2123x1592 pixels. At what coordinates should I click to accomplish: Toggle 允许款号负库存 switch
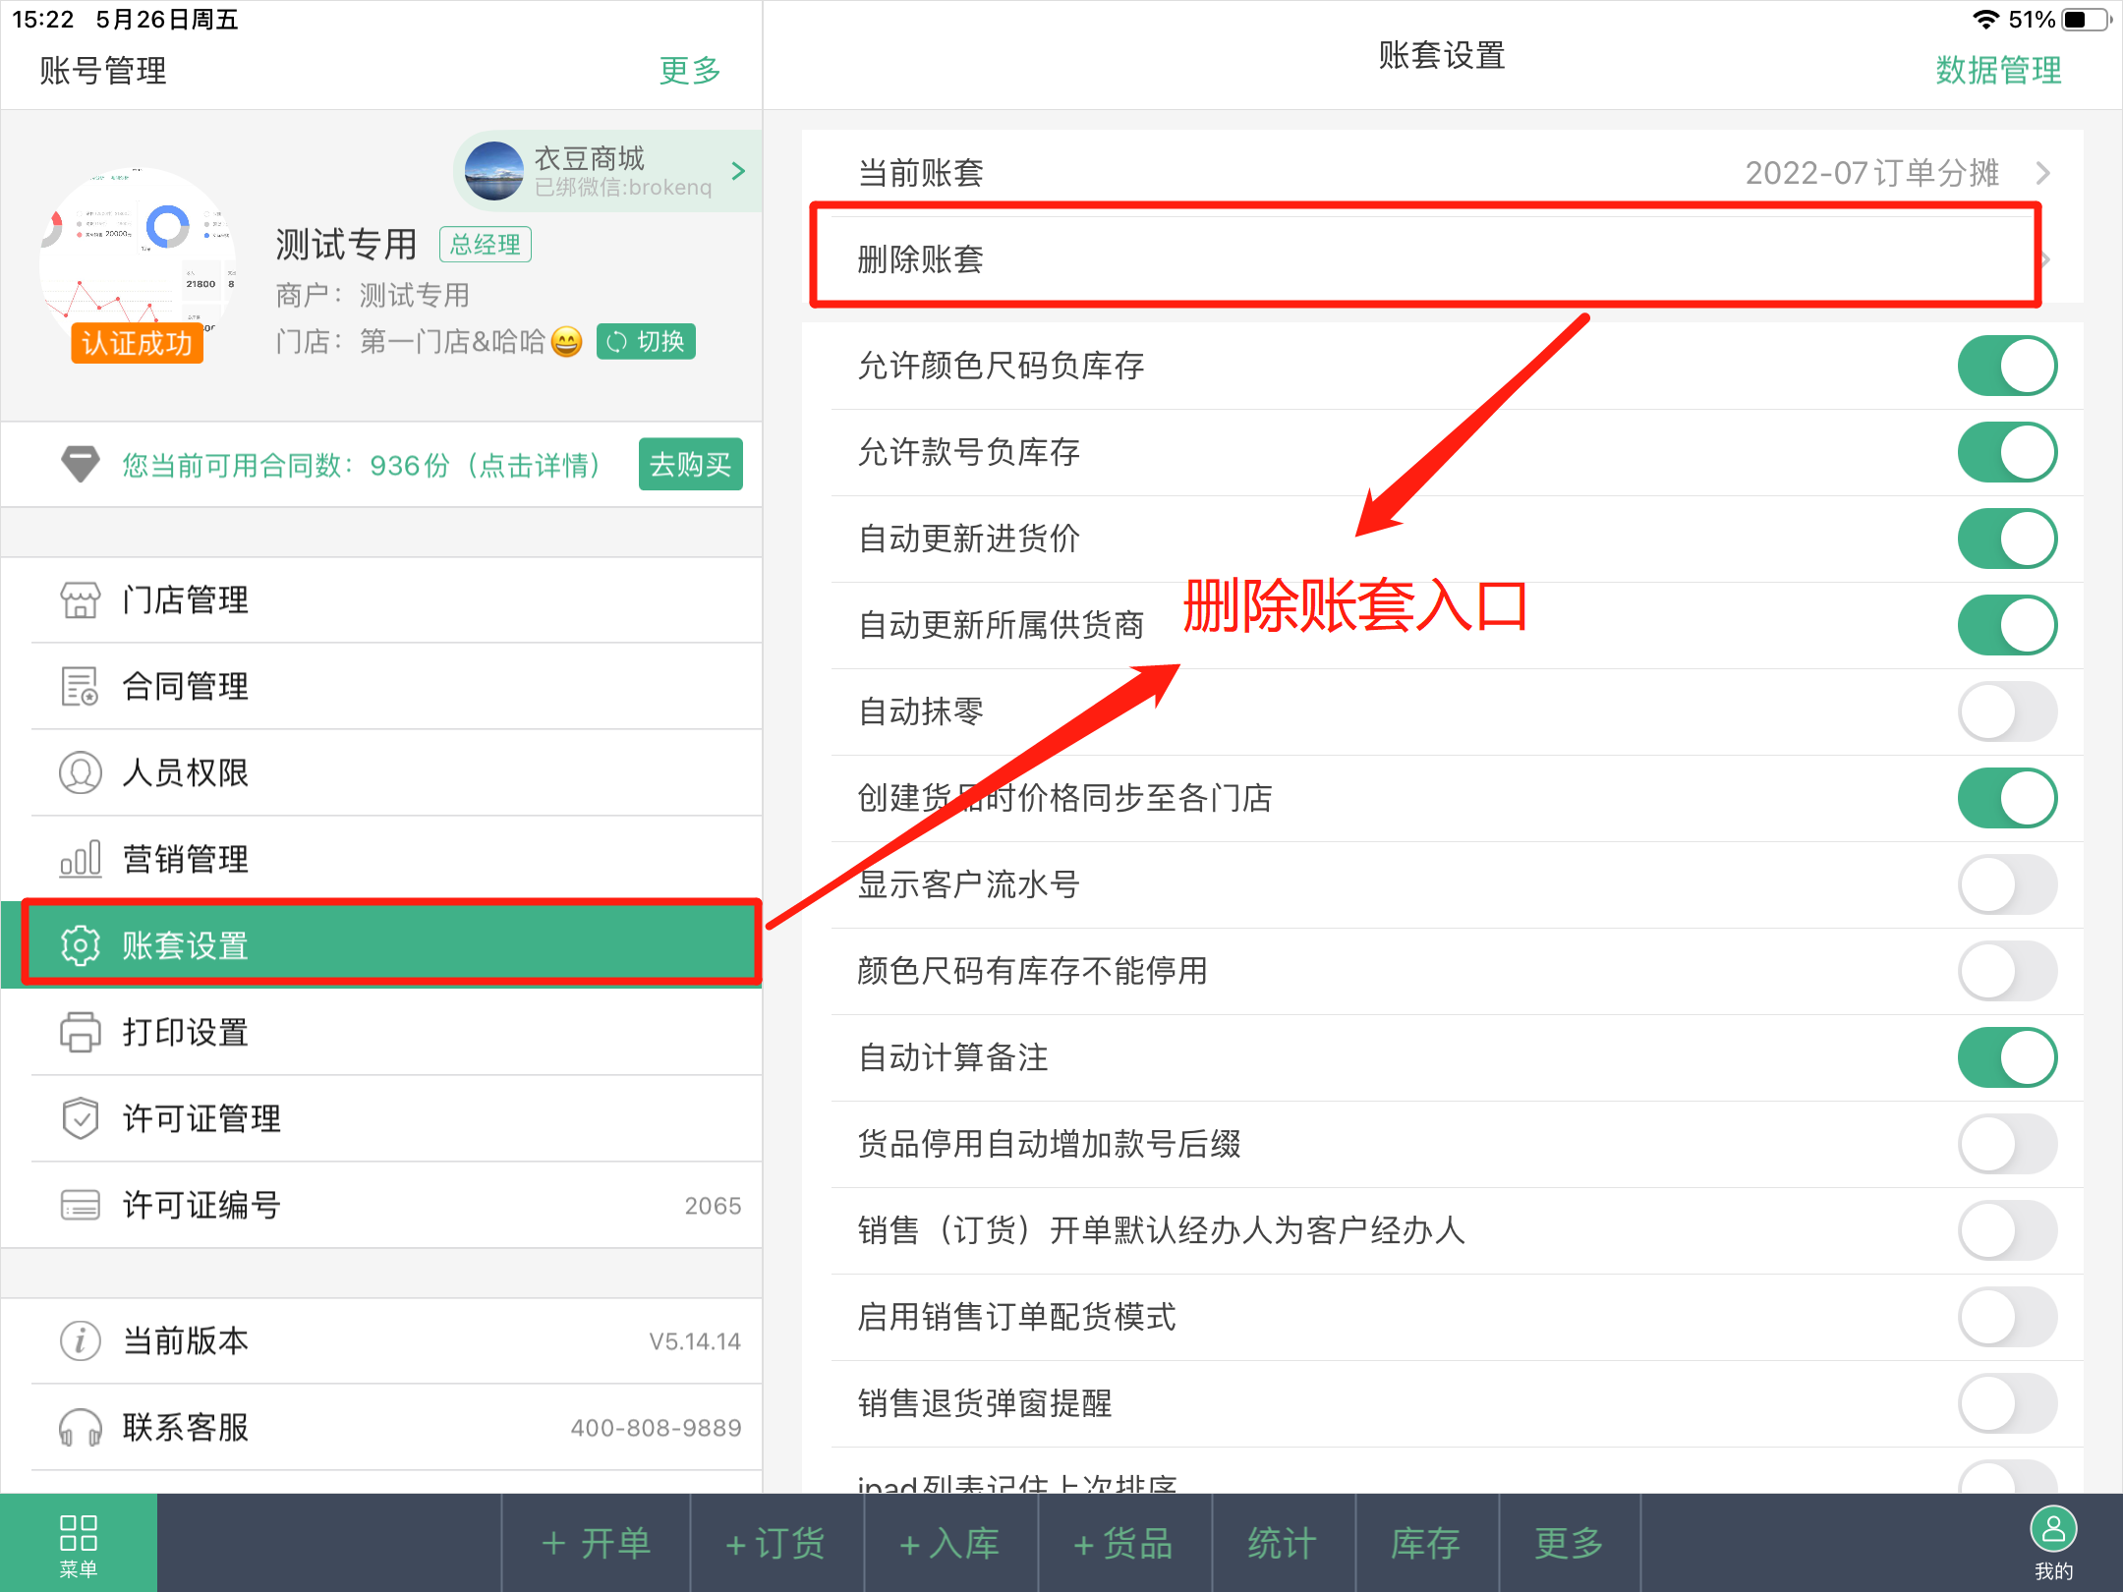coord(2007,452)
